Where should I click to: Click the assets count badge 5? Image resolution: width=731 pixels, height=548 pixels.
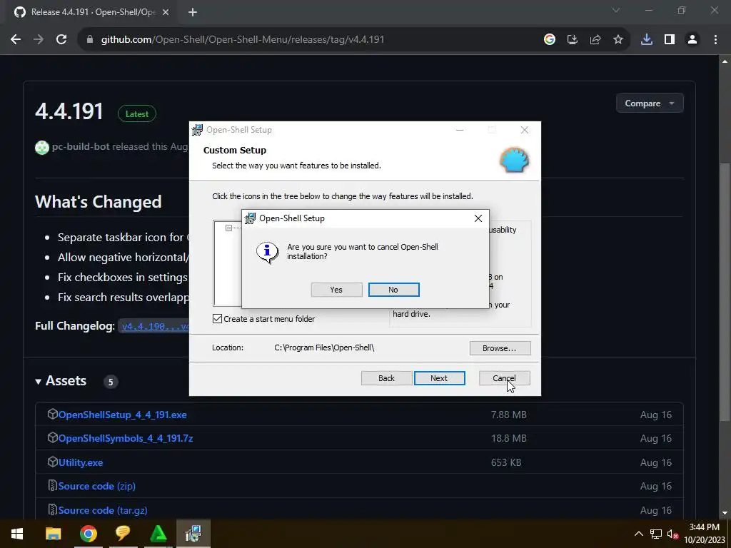point(111,382)
